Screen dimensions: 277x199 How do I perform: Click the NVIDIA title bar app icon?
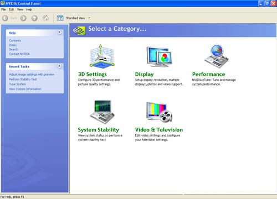click(x=2, y=3)
